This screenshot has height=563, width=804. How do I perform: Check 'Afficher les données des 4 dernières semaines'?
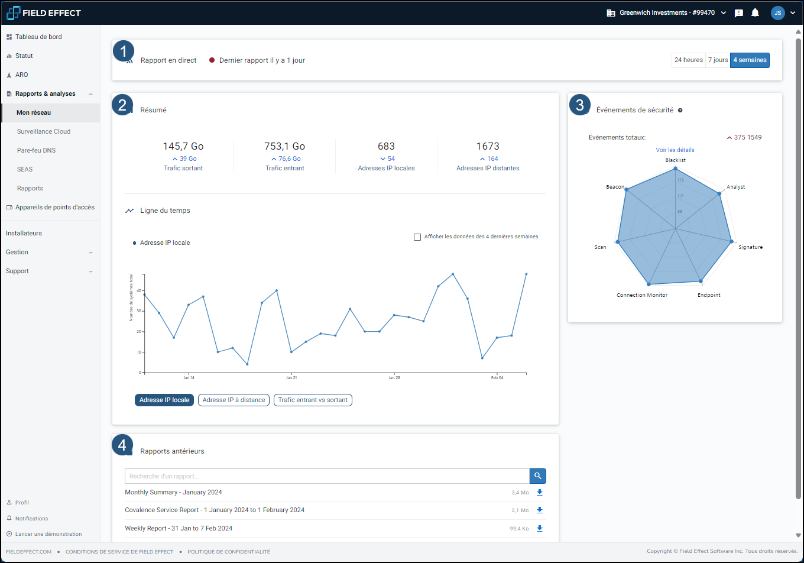tap(417, 237)
